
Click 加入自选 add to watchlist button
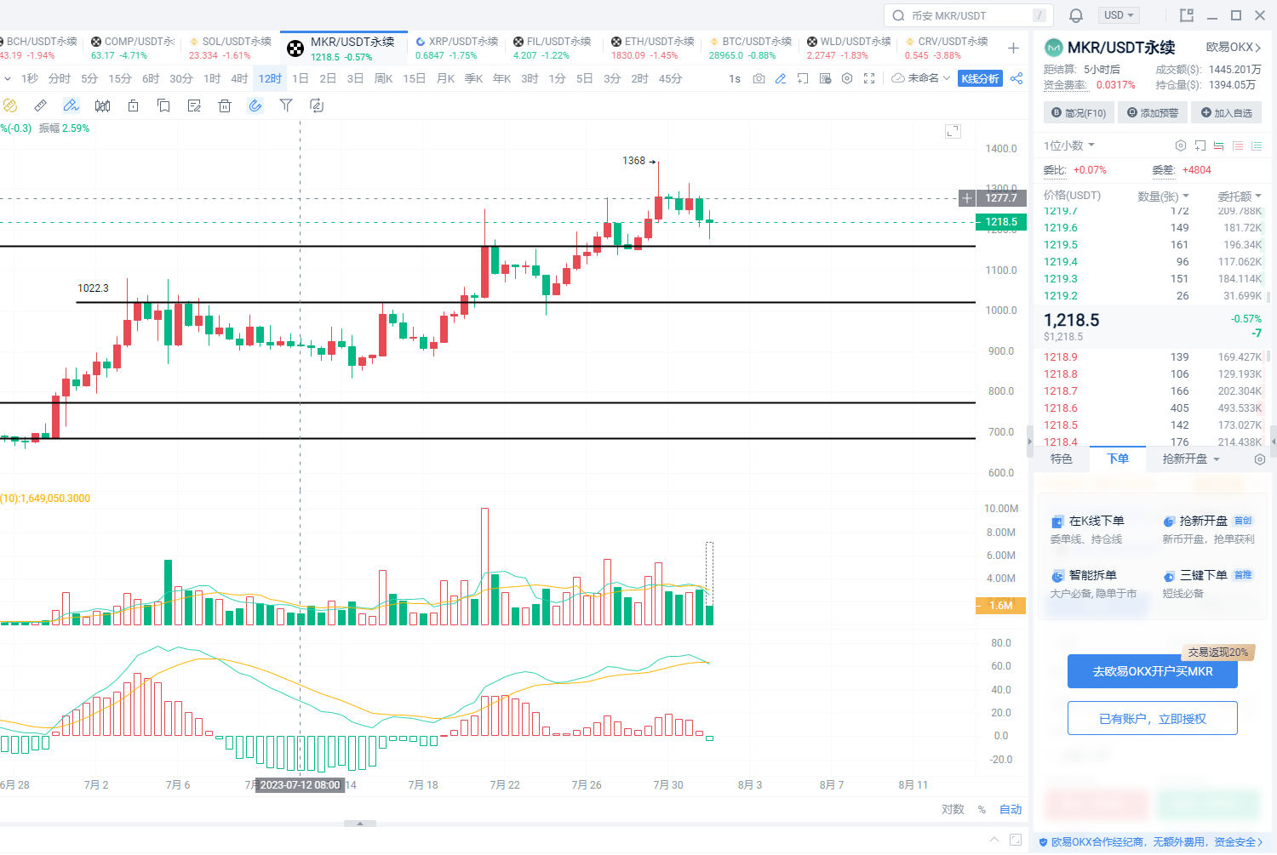tap(1227, 112)
